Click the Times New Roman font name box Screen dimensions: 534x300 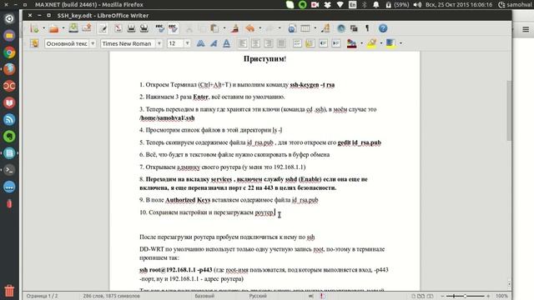pyautogui.click(x=128, y=43)
